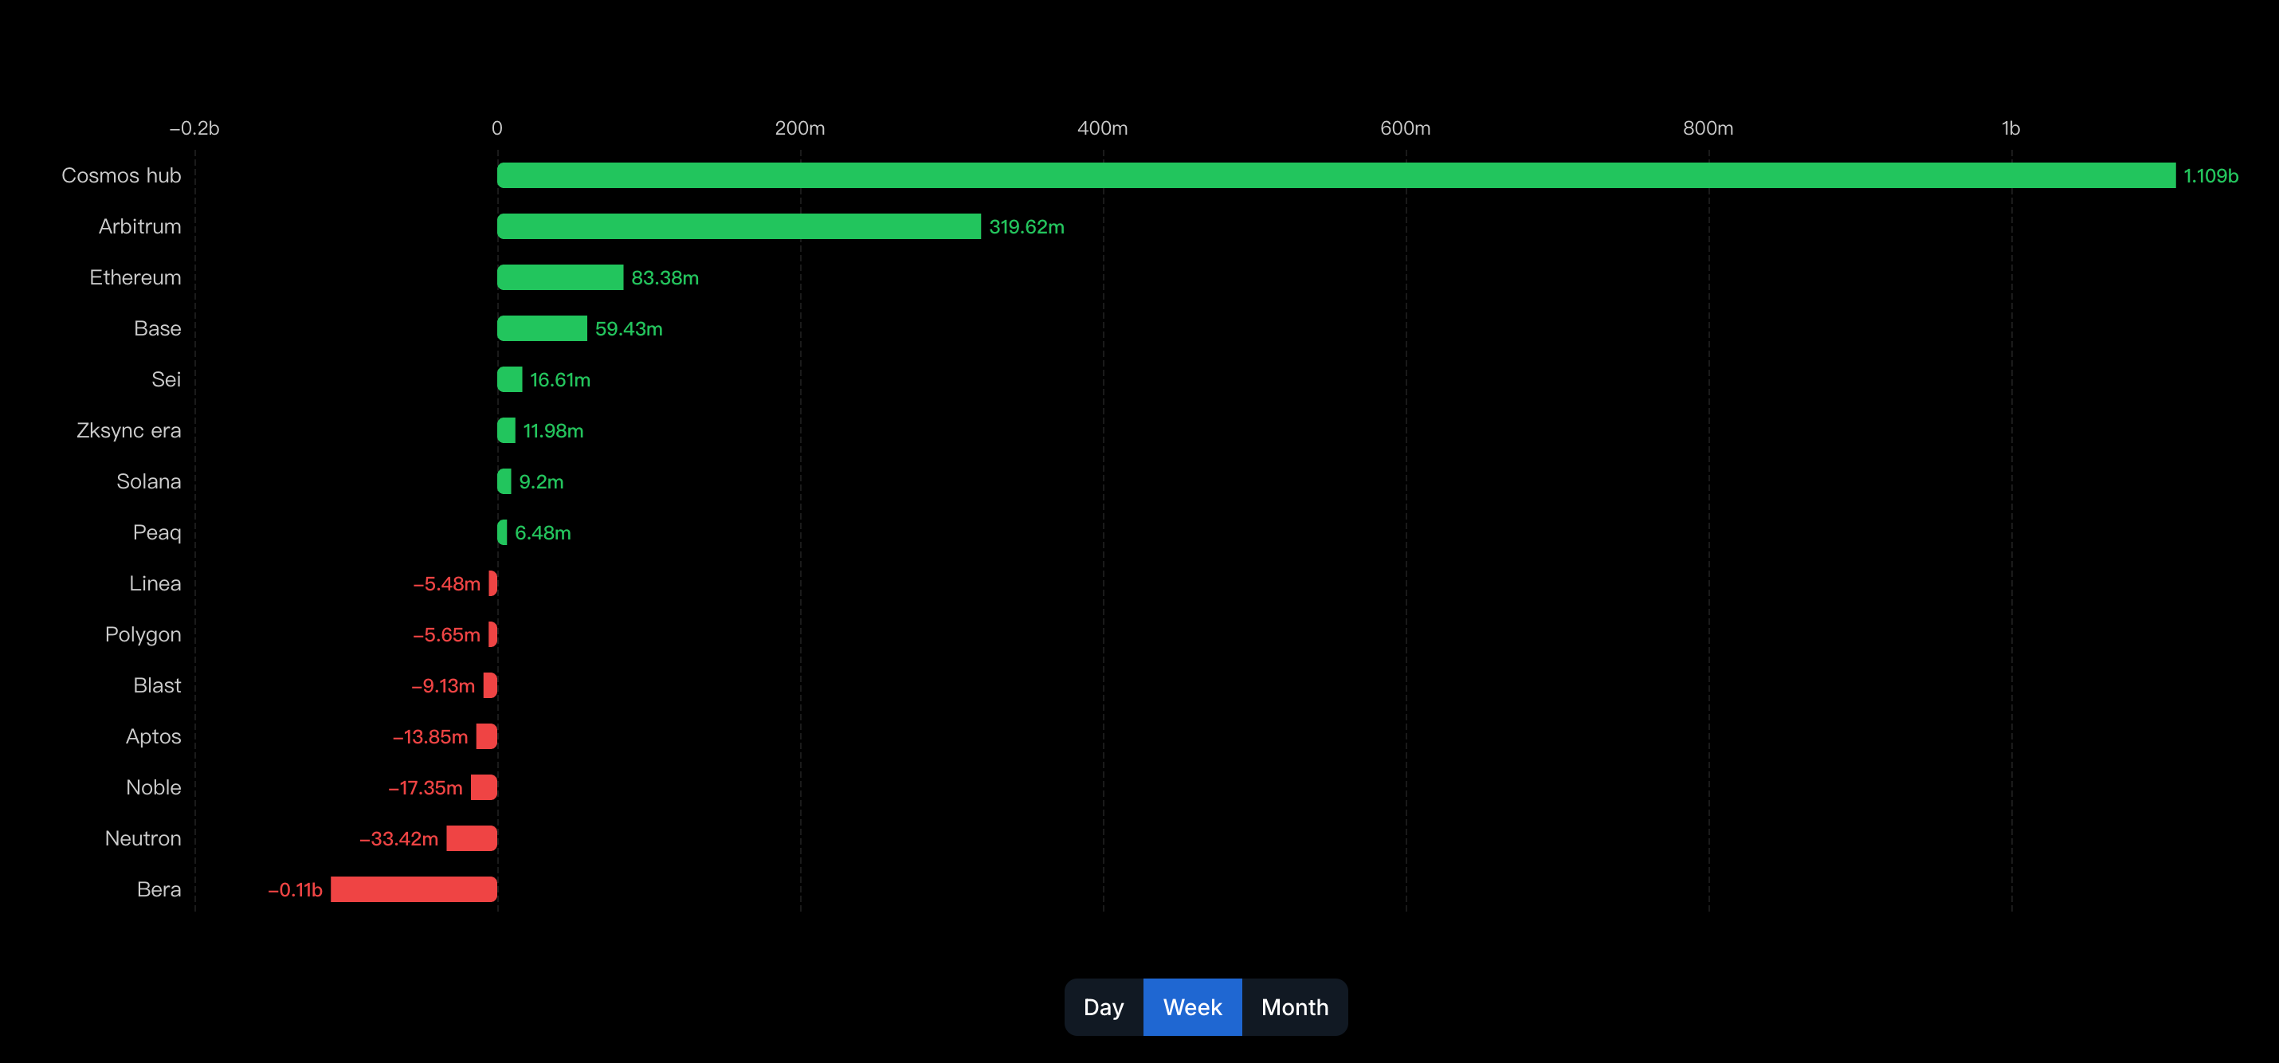Click the Noble red bar
2279x1063 pixels.
coord(484,787)
